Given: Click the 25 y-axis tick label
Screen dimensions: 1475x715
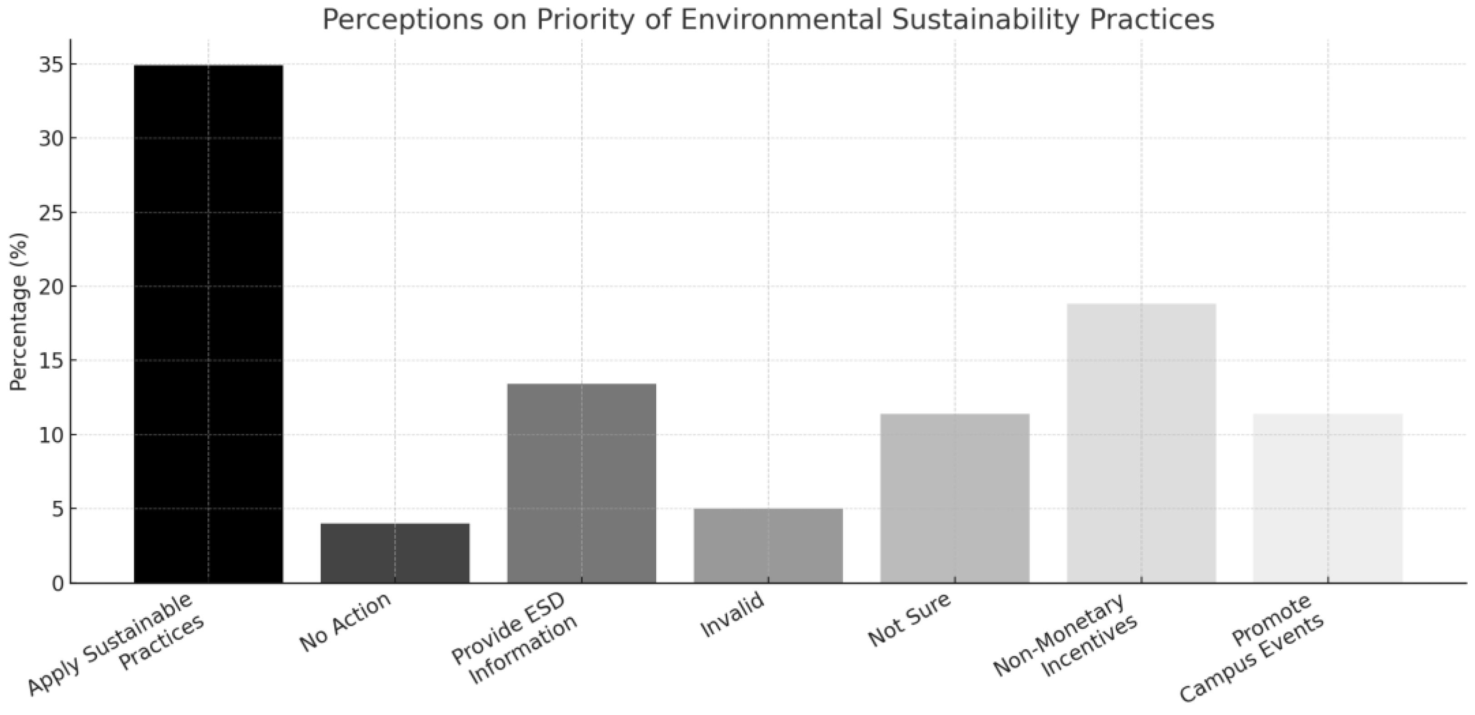Looking at the screenshot, I should coord(51,213).
